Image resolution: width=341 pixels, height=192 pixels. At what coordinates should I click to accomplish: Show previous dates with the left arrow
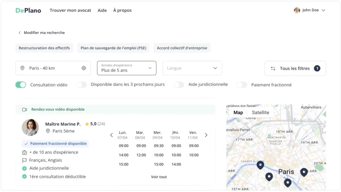pyautogui.click(x=111, y=135)
